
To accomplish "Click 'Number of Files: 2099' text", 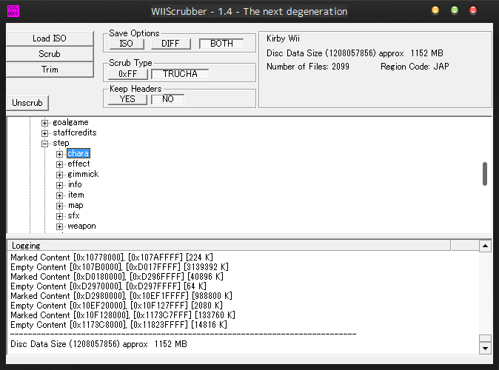I will (308, 67).
